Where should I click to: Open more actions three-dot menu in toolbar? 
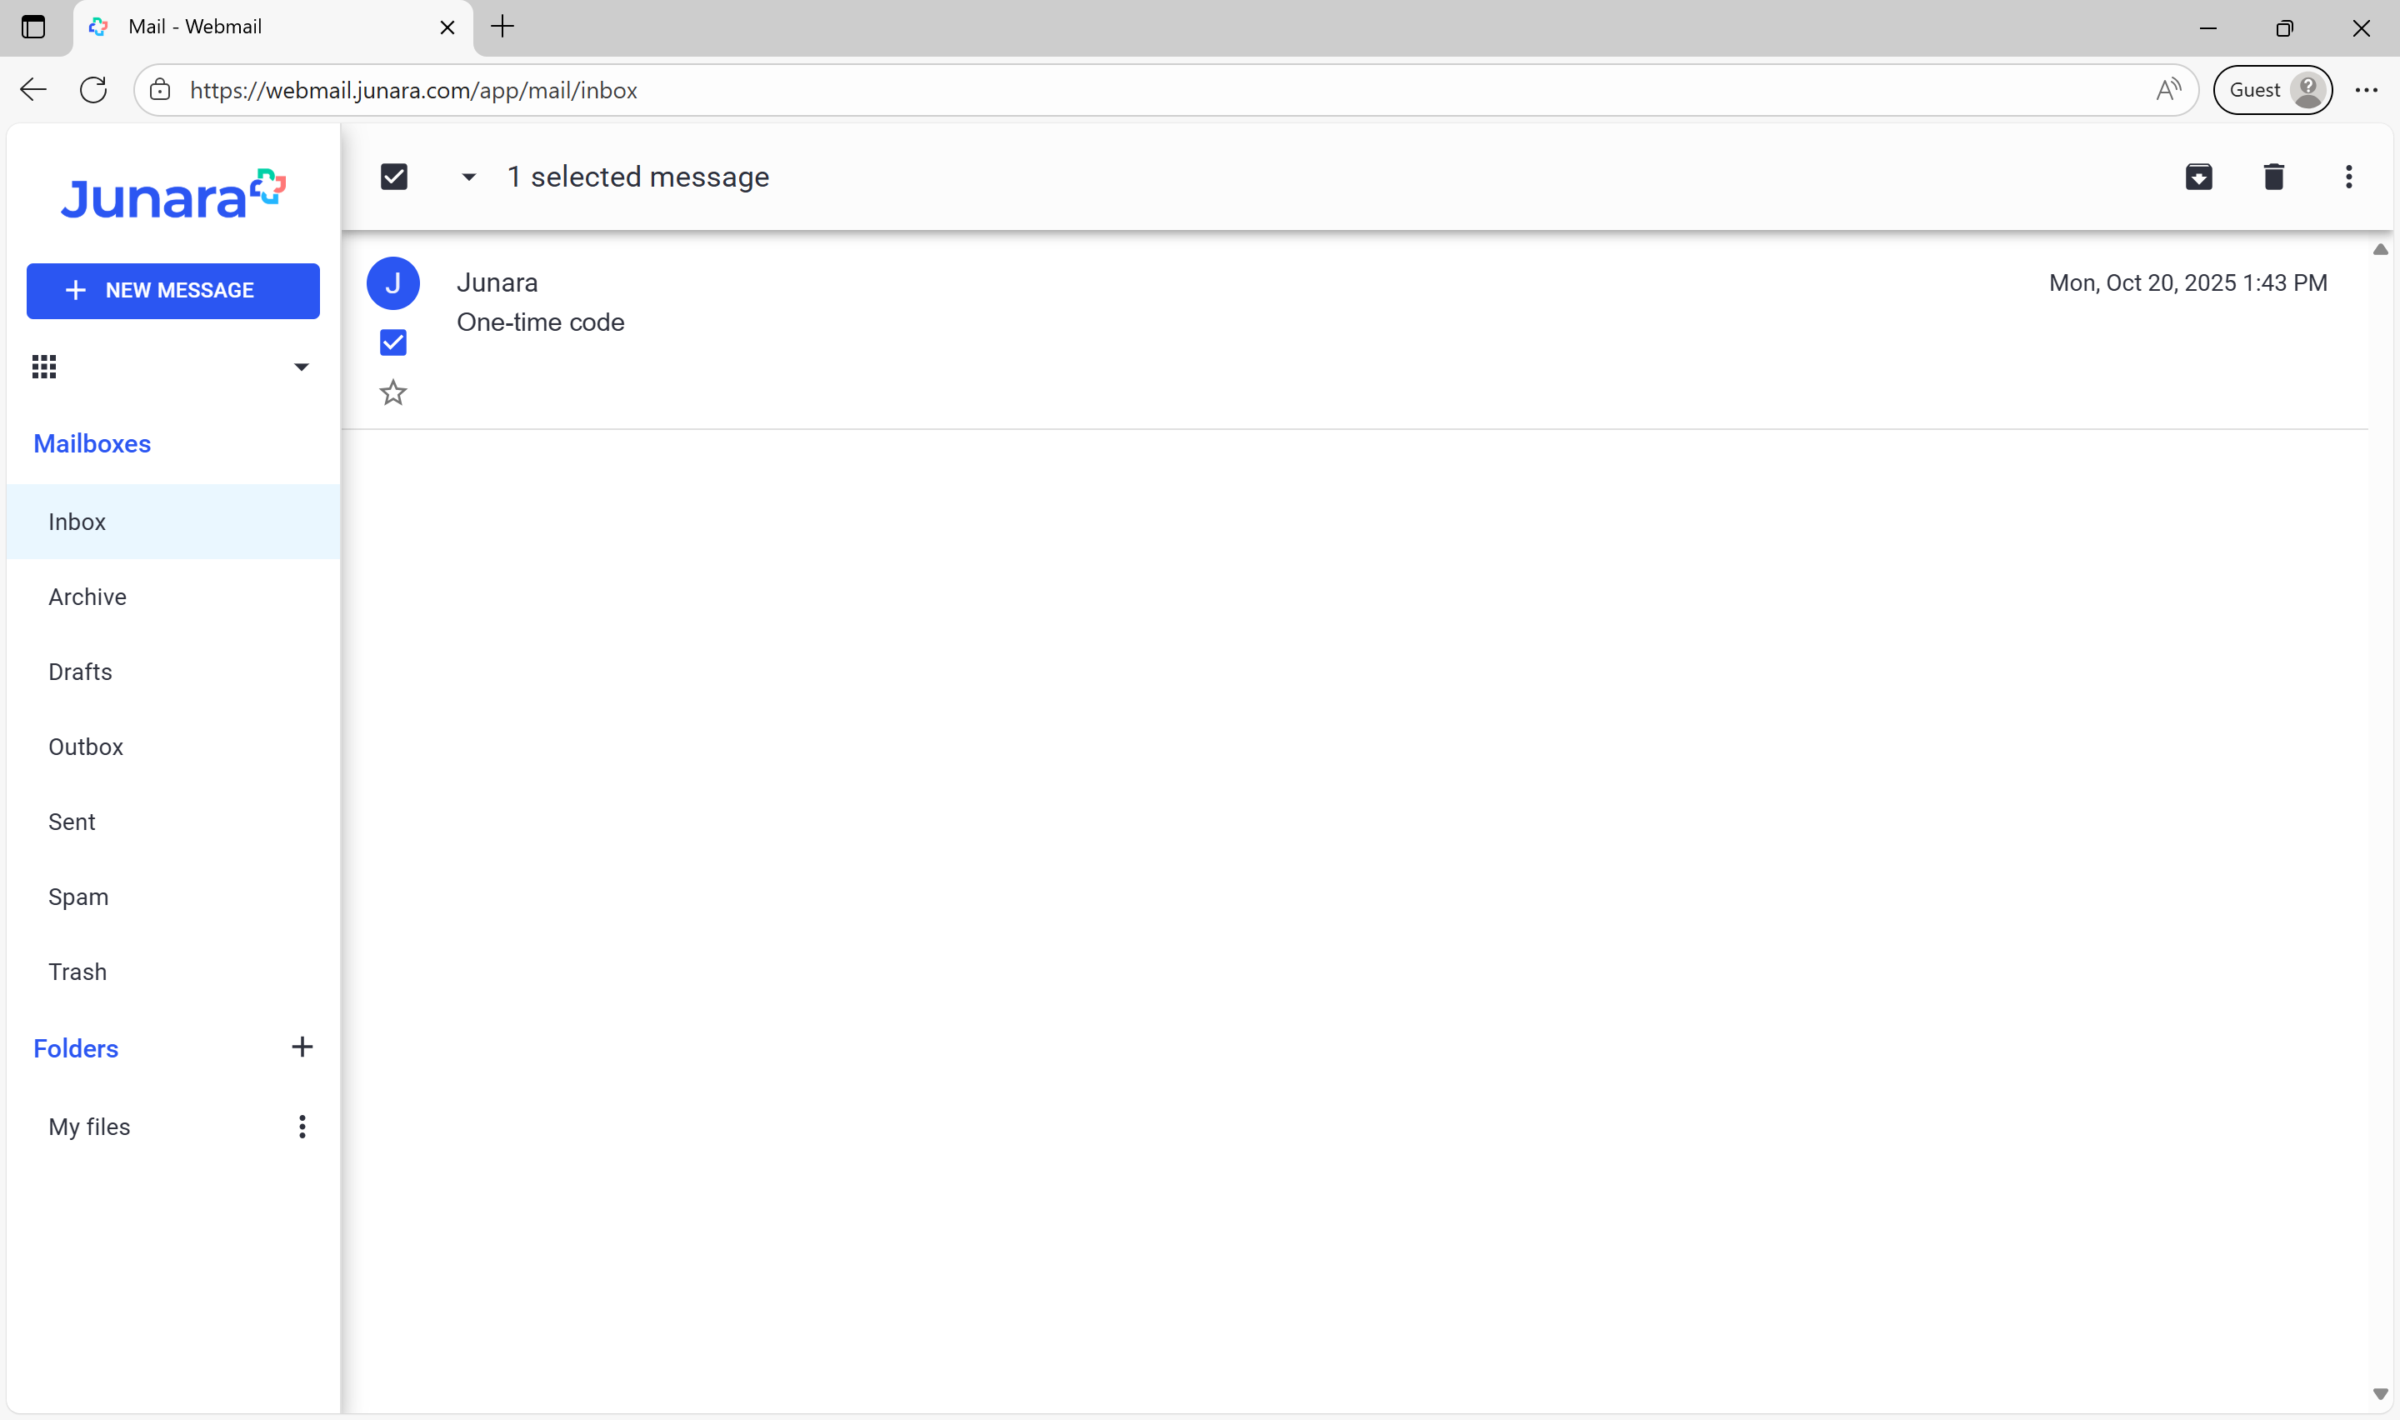tap(2348, 177)
